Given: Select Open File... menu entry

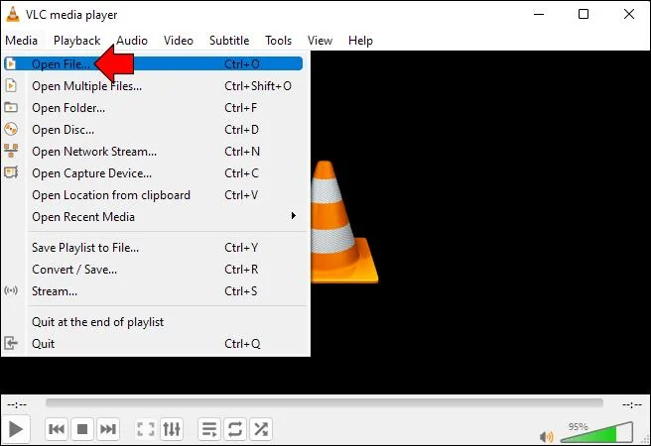Looking at the screenshot, I should (153, 63).
